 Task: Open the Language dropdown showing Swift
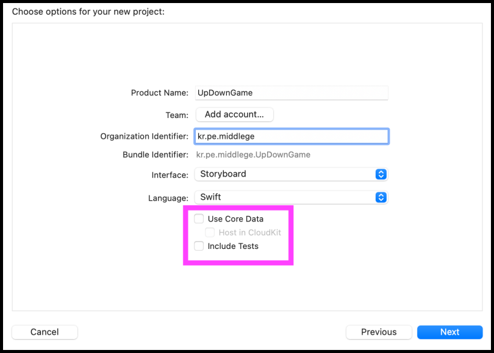(x=287, y=197)
